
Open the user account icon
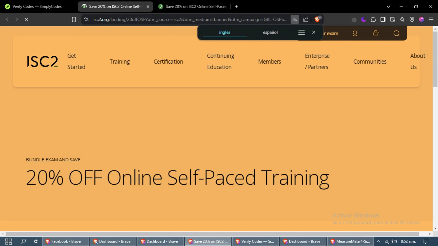coord(355,33)
